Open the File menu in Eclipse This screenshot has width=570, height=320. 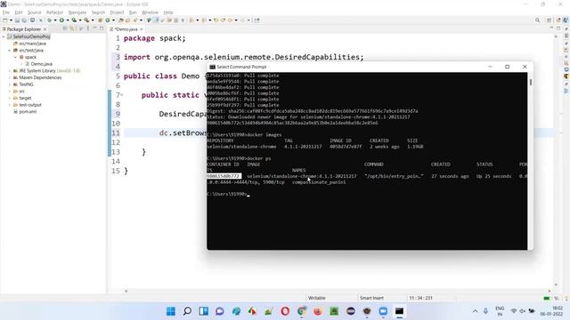pos(6,12)
